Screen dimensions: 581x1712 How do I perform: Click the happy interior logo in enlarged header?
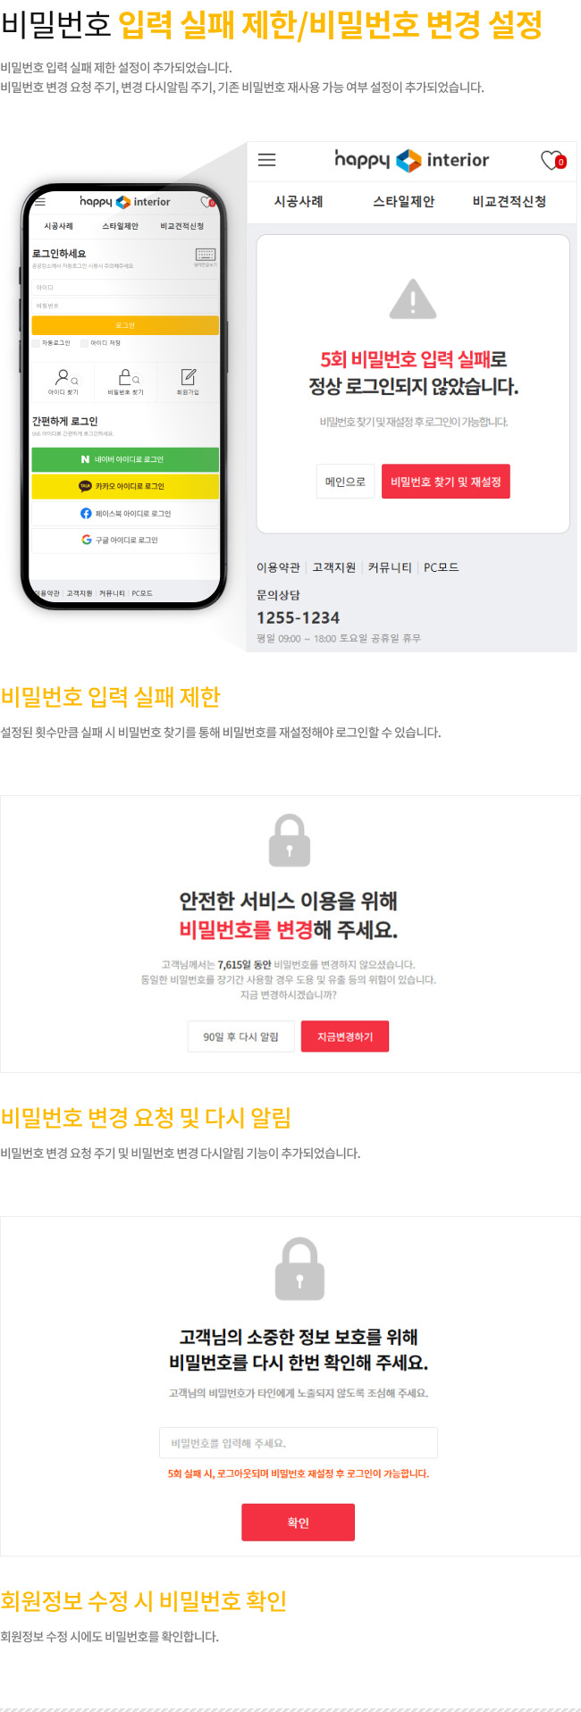pyautogui.click(x=412, y=160)
